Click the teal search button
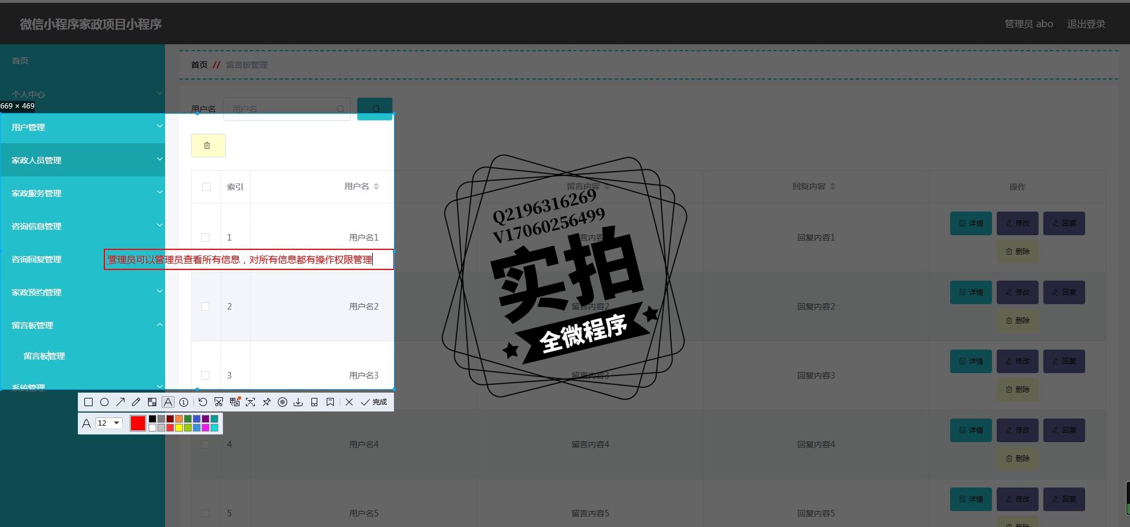1130x527 pixels. (375, 108)
